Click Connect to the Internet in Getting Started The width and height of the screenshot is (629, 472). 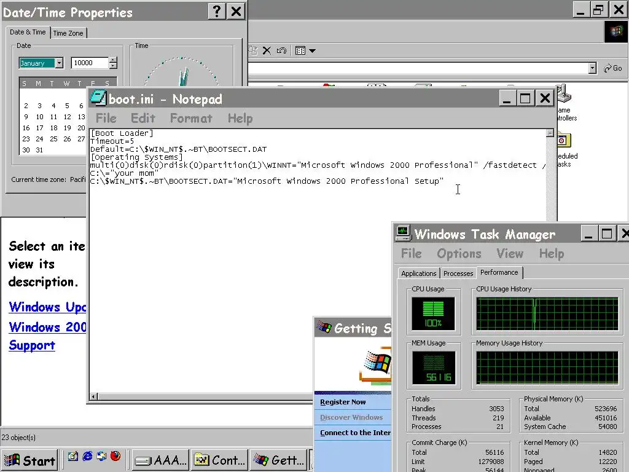(x=356, y=433)
